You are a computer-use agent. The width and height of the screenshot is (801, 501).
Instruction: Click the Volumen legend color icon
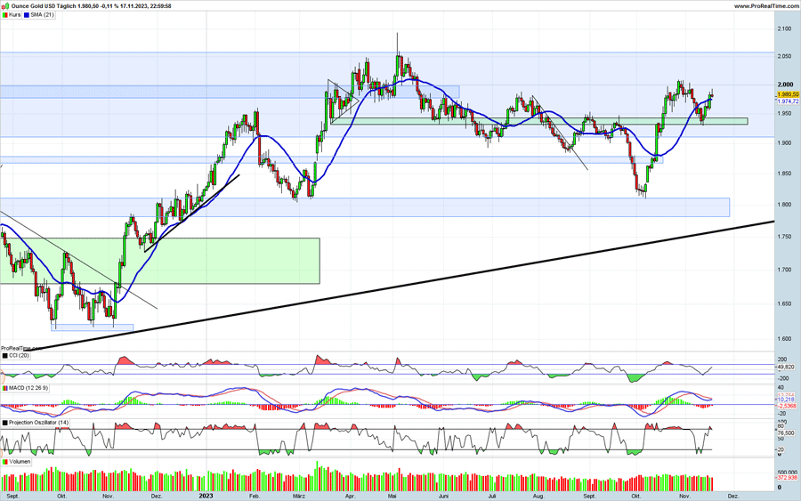[x=4, y=462]
